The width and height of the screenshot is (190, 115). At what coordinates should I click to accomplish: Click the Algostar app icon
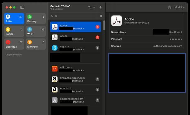pyautogui.click(x=55, y=48)
